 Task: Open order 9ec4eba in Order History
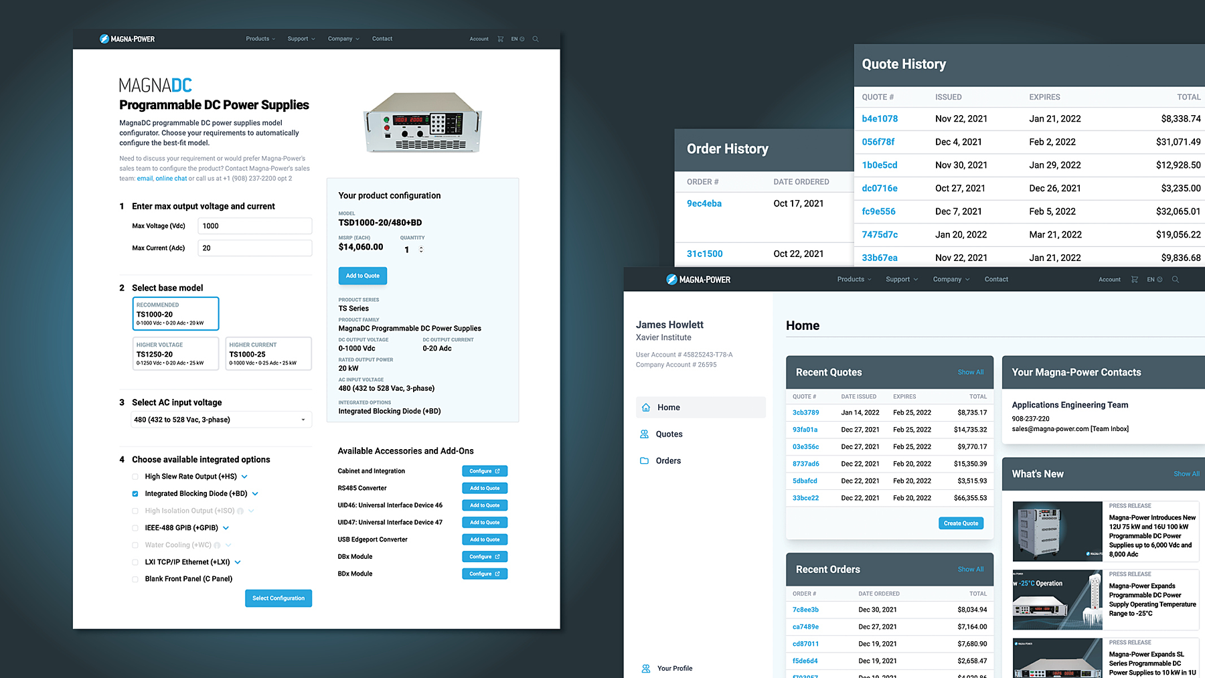tap(704, 203)
